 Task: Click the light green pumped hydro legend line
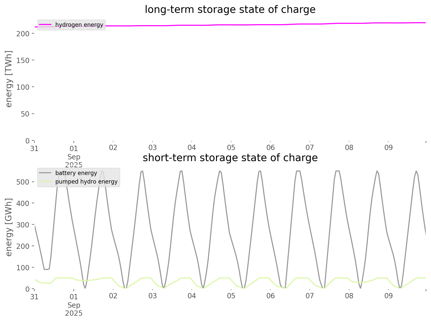click(45, 182)
